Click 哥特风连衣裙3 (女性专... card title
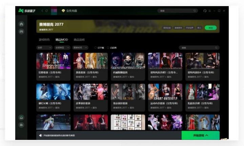Screen dimensions: 244x146 [x=164, y=72]
